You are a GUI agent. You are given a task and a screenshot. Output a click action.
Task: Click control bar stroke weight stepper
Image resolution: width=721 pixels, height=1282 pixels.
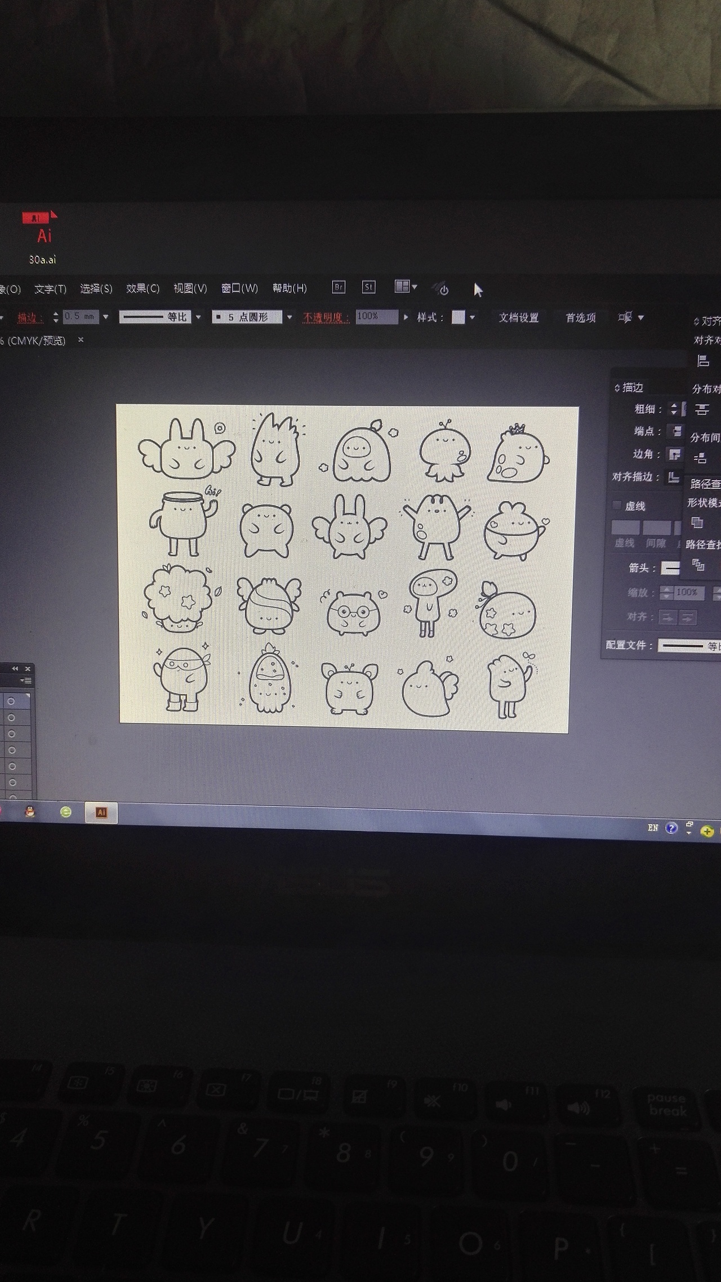pyautogui.click(x=56, y=317)
